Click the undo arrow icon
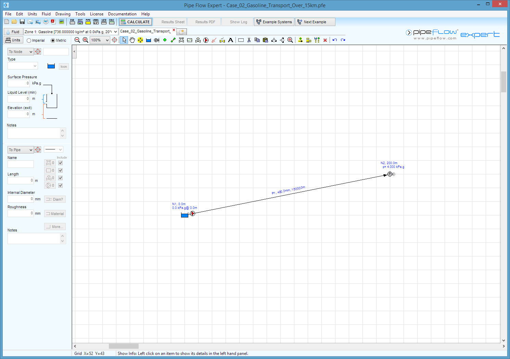 pos(335,40)
